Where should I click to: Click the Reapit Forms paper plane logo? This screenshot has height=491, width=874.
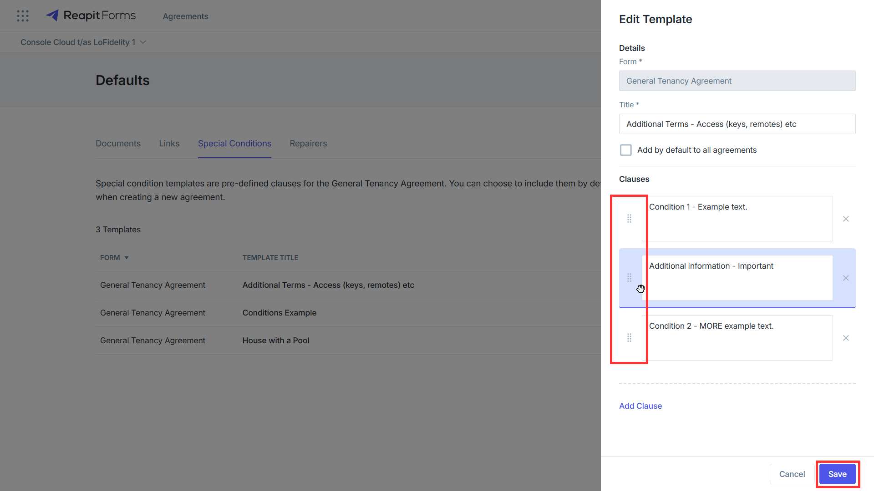(52, 15)
